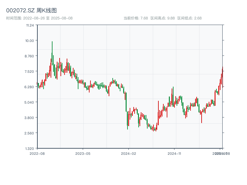Click the 2022-08 x-axis date label
The image size is (247, 185).
(x=37, y=153)
